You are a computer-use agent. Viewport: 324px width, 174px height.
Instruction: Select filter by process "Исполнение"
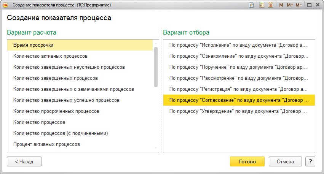click(x=238, y=45)
